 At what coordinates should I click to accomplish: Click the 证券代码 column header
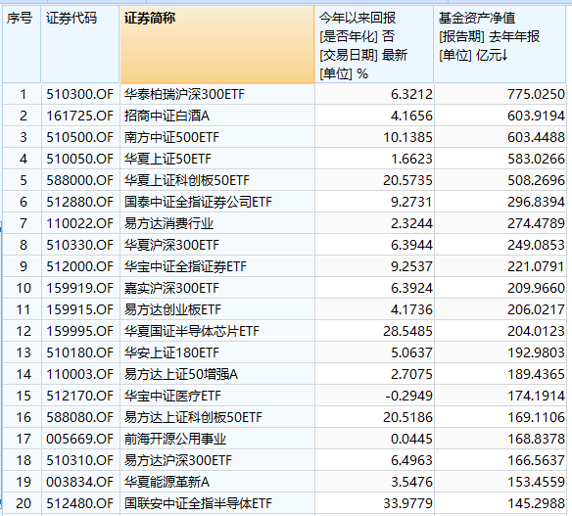pos(80,44)
